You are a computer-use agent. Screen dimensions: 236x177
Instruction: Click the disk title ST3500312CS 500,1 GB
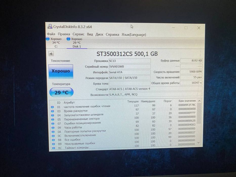(x=127, y=54)
